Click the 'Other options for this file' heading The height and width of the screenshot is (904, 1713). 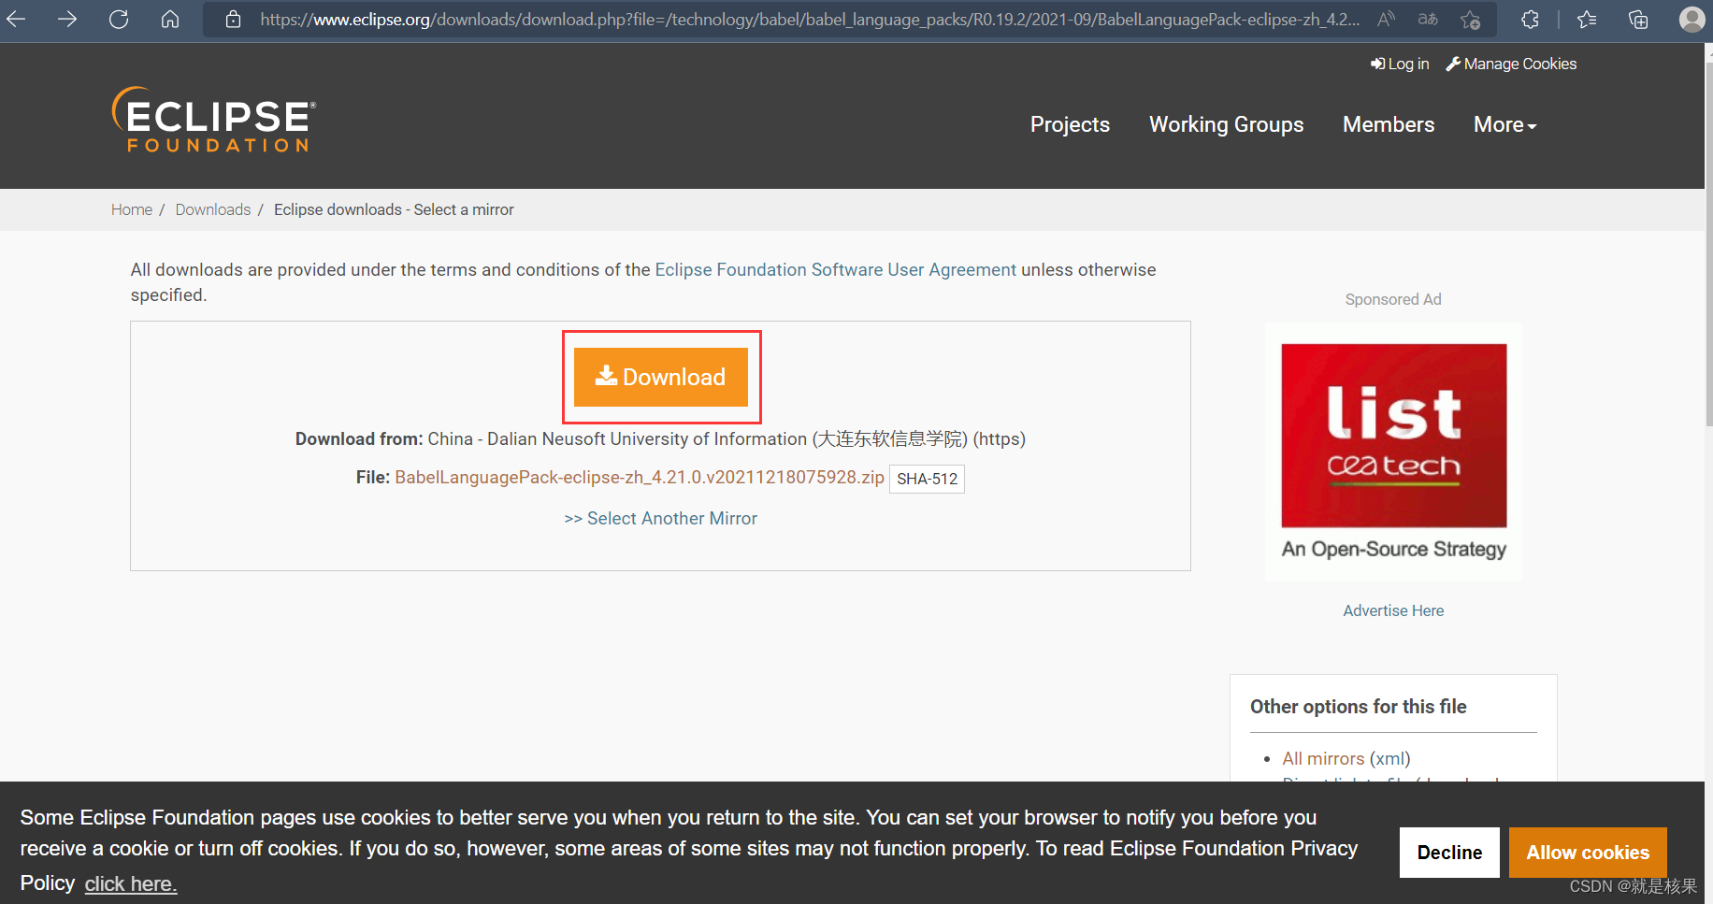[1358, 707]
